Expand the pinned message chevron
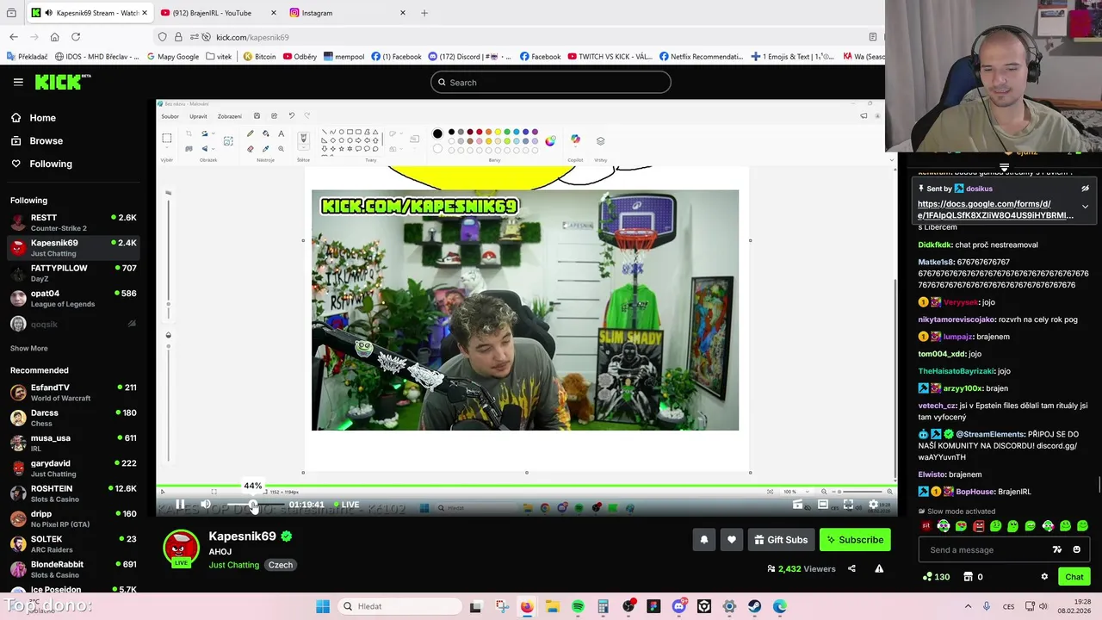1102x620 pixels. (x=1085, y=207)
